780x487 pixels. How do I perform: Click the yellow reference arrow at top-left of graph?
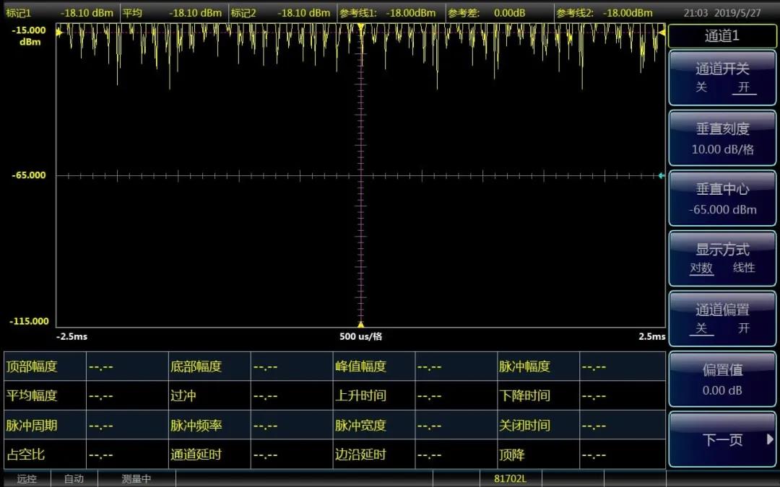coord(60,32)
